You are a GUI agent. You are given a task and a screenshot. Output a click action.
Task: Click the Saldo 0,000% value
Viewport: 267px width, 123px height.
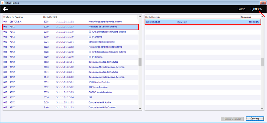[256, 9]
